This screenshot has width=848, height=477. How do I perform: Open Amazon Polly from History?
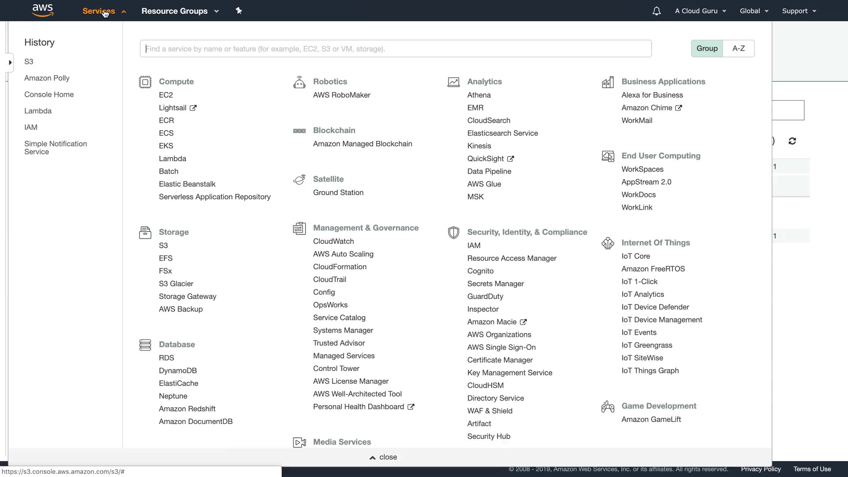[x=47, y=78]
